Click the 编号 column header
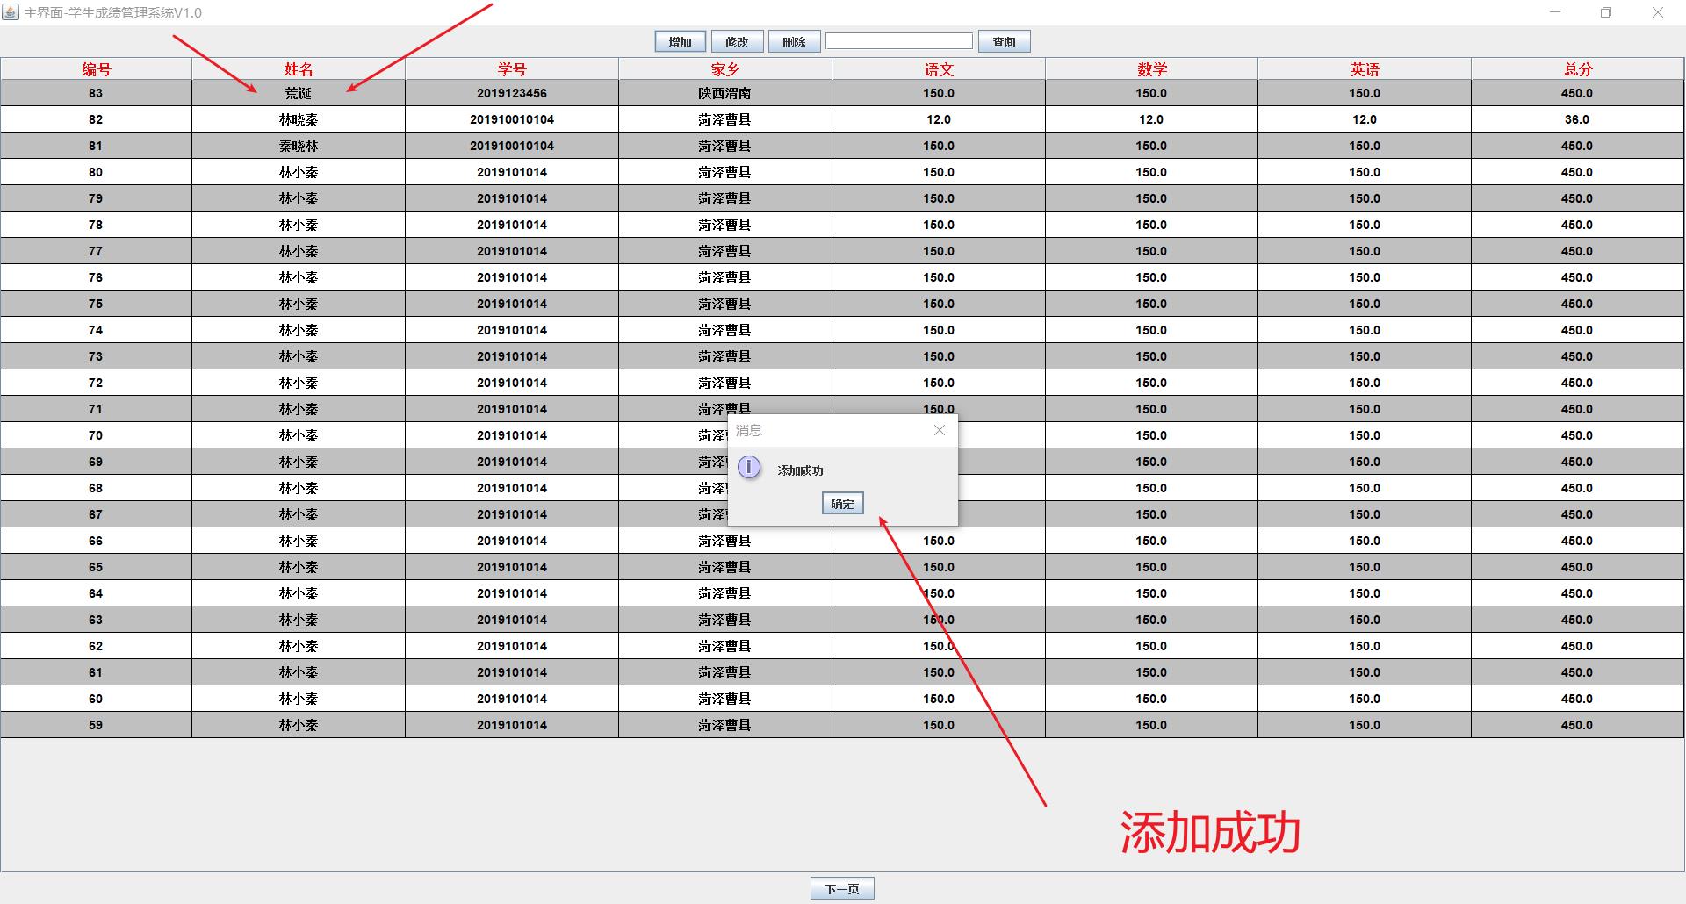This screenshot has width=1686, height=904. [x=96, y=69]
